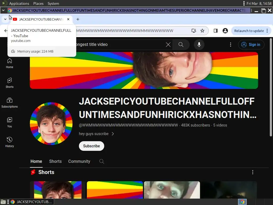Open the second Shorts rainbow thumbnail

[115, 190]
